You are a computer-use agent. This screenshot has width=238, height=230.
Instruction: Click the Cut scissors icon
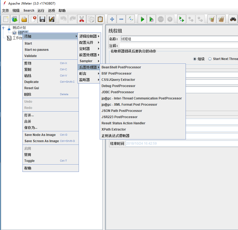(x=82, y=19)
